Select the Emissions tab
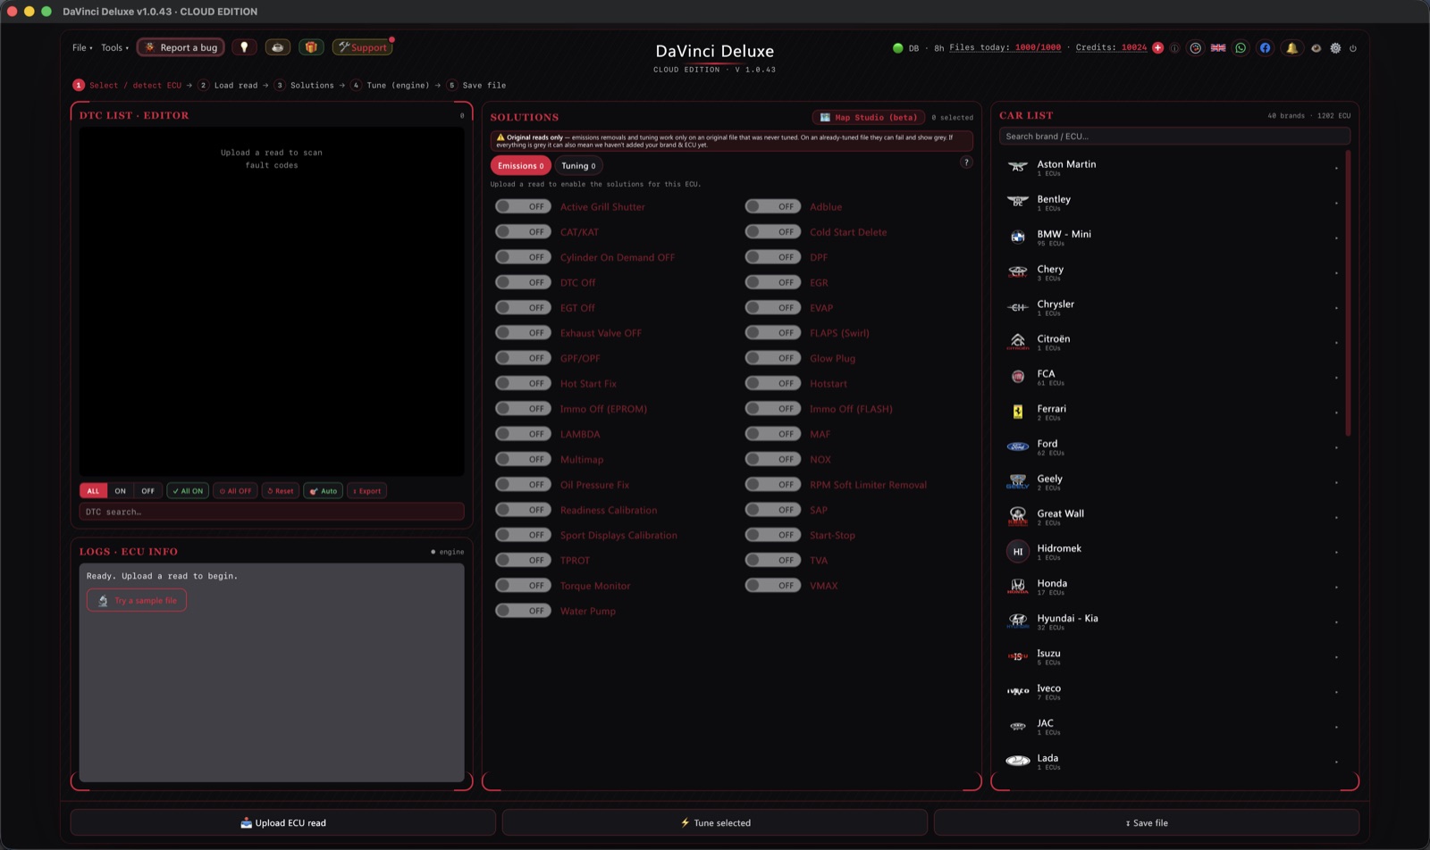Screen dimensions: 1430x850 point(520,165)
